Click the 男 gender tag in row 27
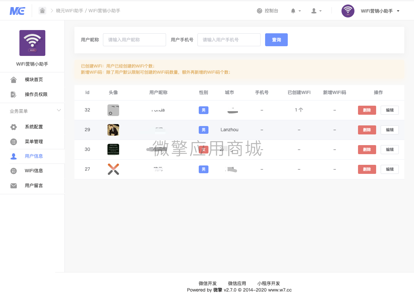The image size is (414, 297). (x=204, y=169)
